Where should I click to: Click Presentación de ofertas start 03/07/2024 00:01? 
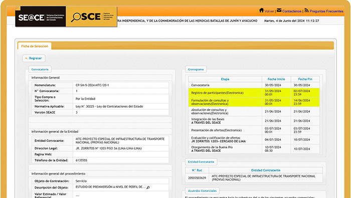pos(273,130)
